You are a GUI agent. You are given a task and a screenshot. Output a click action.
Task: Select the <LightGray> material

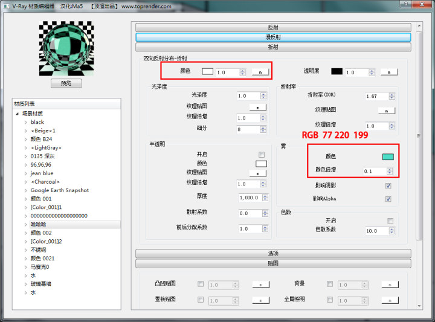click(x=46, y=148)
